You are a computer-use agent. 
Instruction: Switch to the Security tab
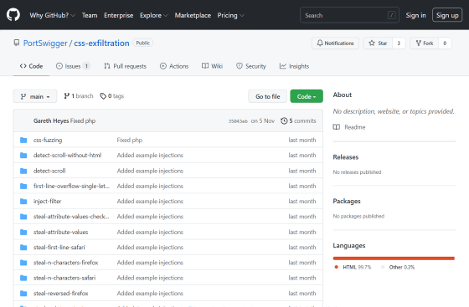click(x=250, y=66)
